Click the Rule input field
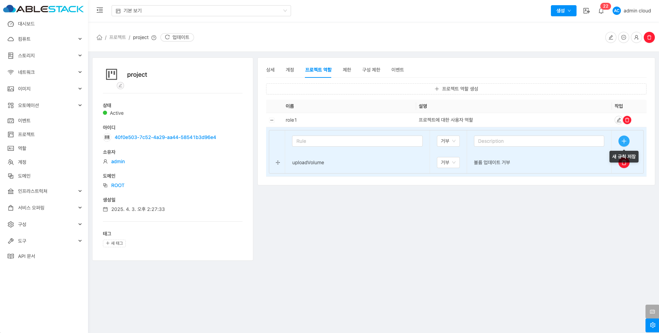The height and width of the screenshot is (333, 659). pyautogui.click(x=357, y=141)
